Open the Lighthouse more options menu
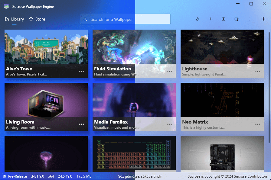 click(x=257, y=71)
